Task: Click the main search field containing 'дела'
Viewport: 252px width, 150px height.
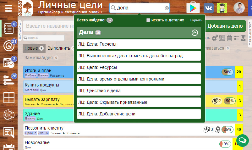Action: [x=139, y=8]
